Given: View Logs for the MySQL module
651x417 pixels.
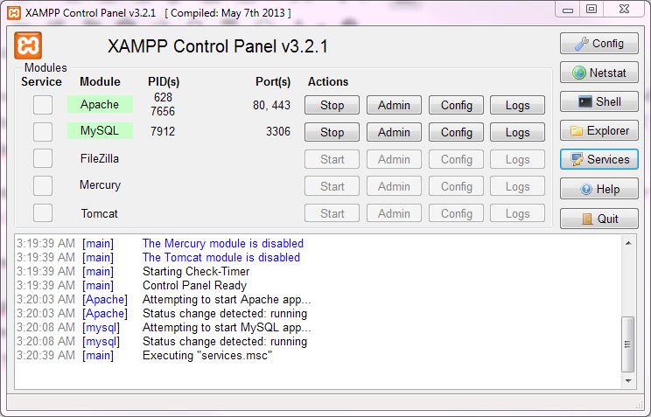Looking at the screenshot, I should point(517,133).
